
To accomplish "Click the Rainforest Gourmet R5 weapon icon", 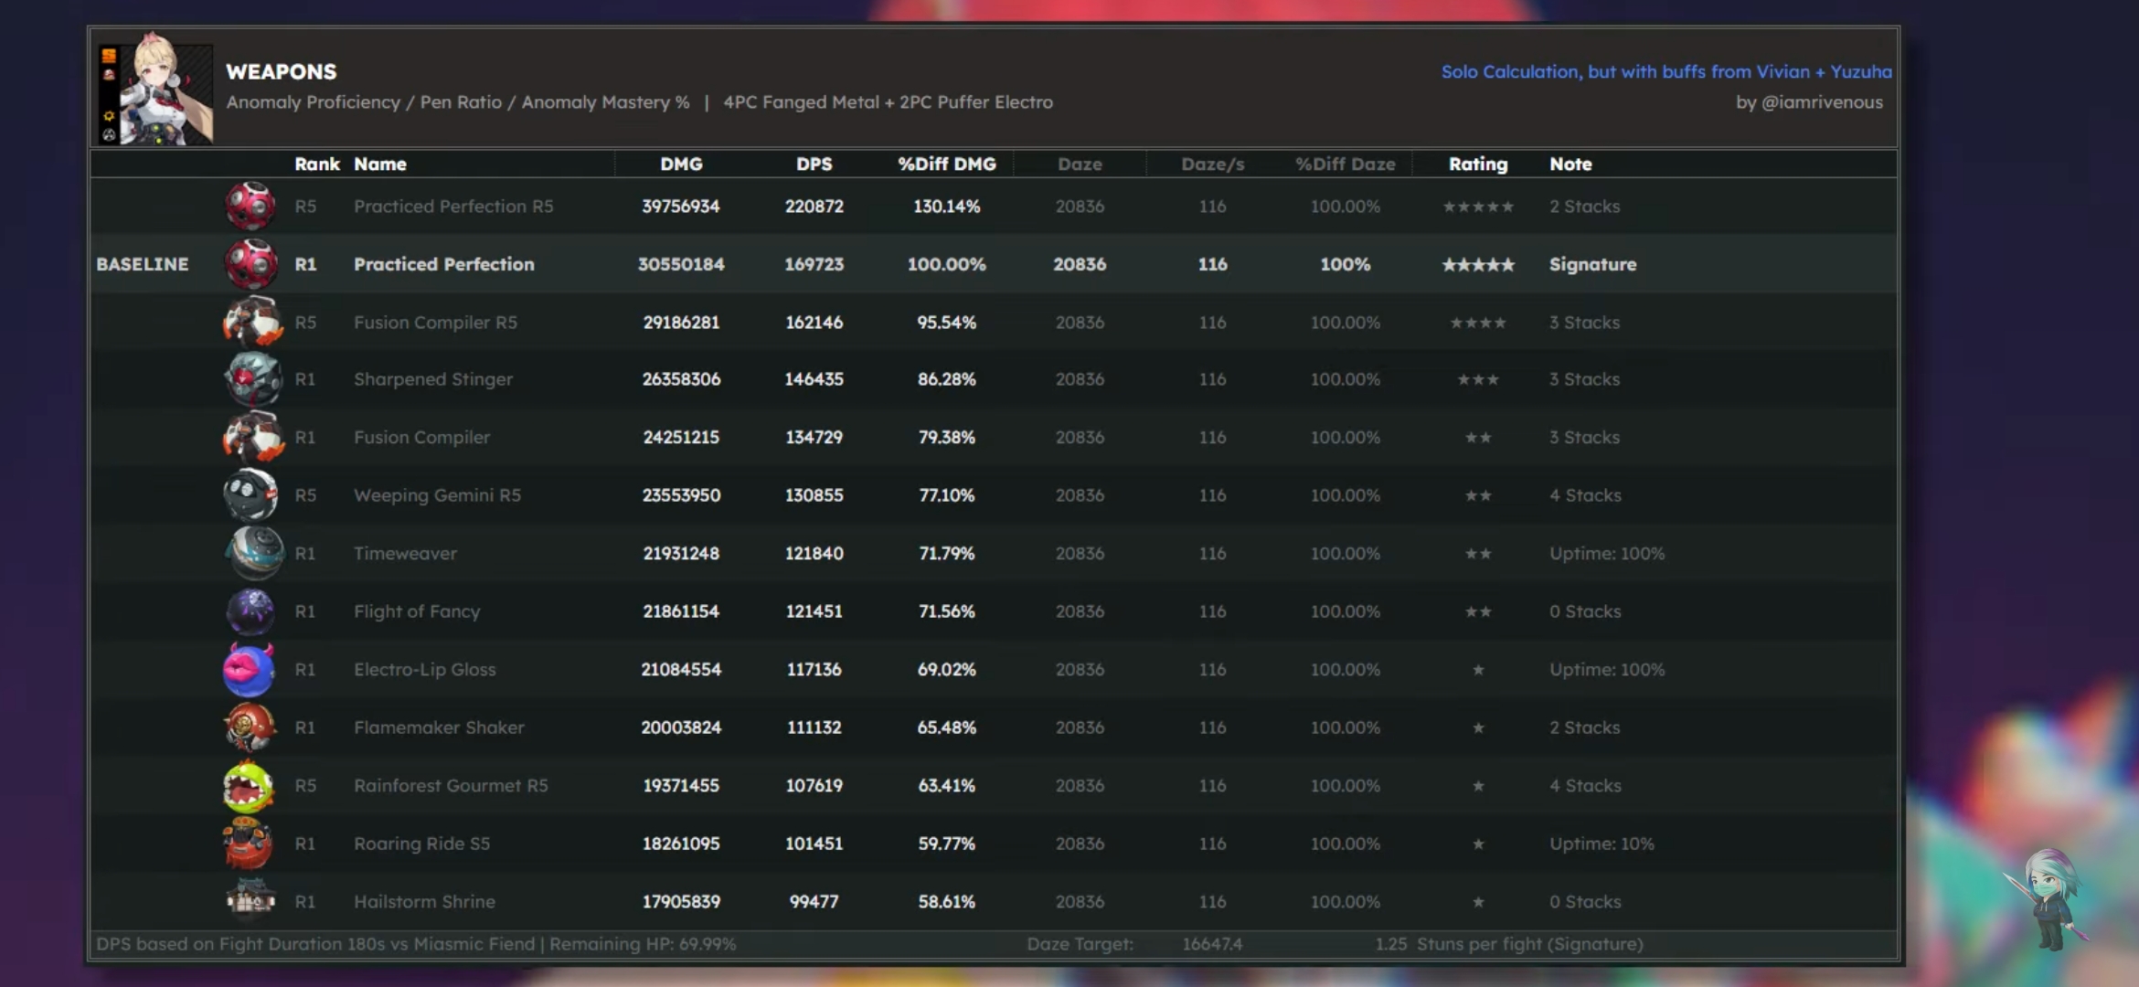I will coord(249,786).
